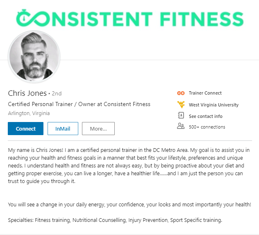Open the Trainer Connect company link
Viewport: 259px width, 235px height.
tap(205, 93)
